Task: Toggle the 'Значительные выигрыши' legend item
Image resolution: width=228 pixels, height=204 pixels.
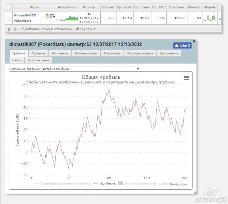Action: tap(144, 183)
